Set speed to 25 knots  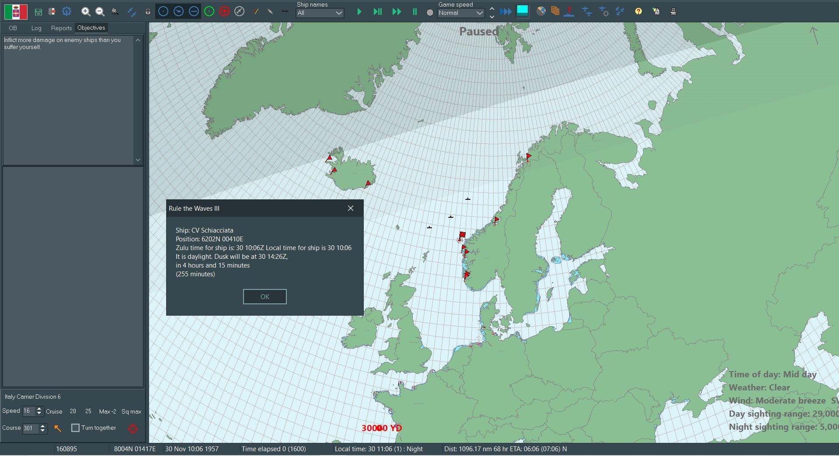coord(88,411)
